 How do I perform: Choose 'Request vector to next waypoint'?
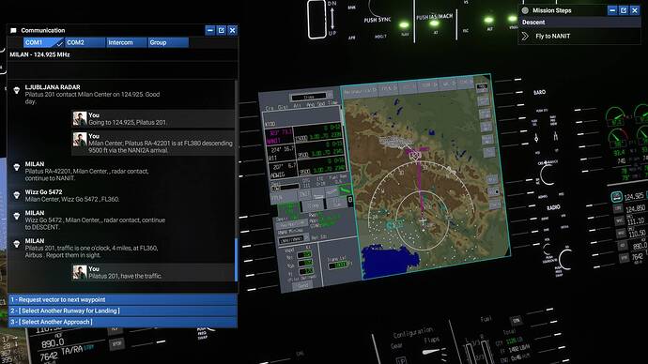123,299
